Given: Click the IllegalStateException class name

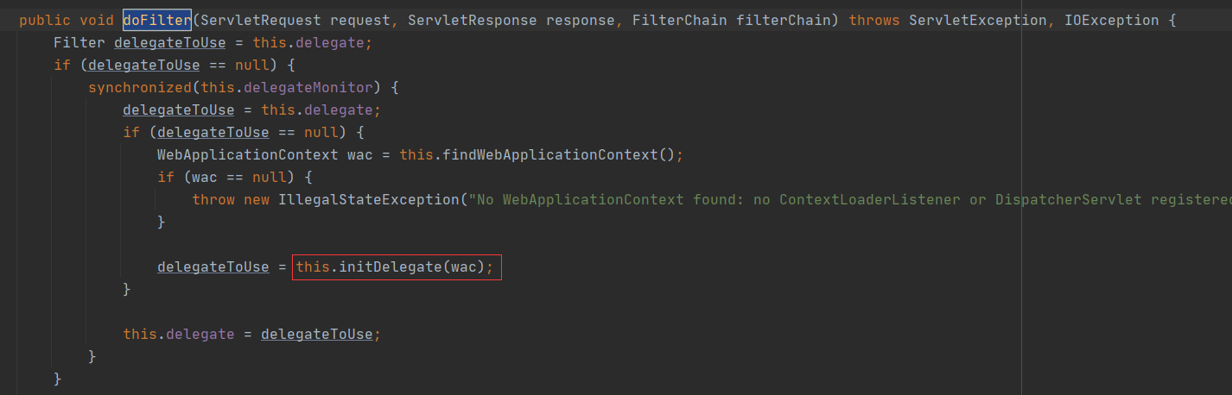Looking at the screenshot, I should click(x=367, y=199).
